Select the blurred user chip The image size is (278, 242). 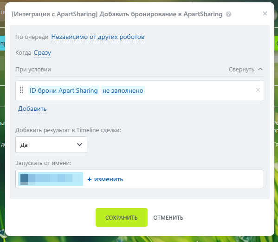click(51, 179)
